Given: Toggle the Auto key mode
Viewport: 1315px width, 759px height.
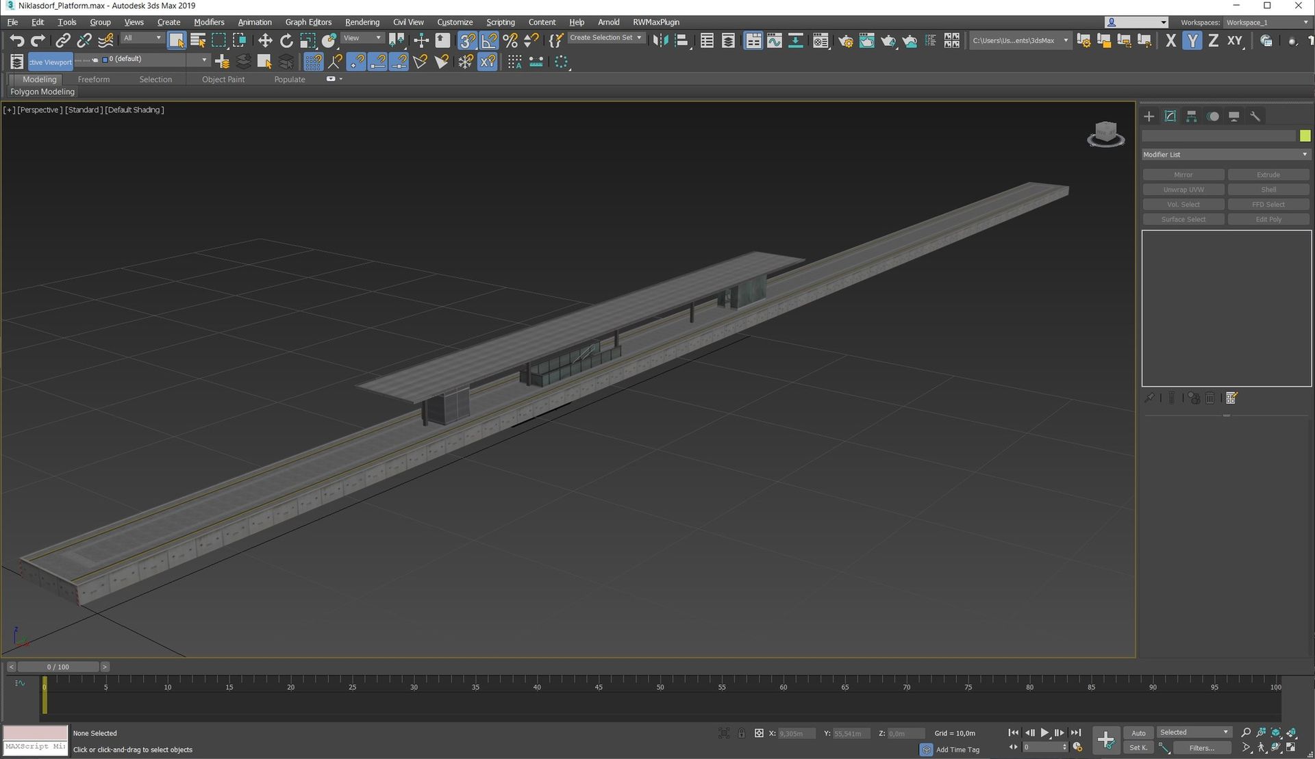Looking at the screenshot, I should 1138,733.
